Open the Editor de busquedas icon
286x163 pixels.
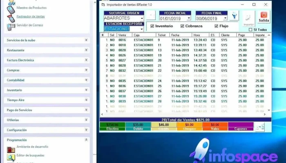coord(11,158)
